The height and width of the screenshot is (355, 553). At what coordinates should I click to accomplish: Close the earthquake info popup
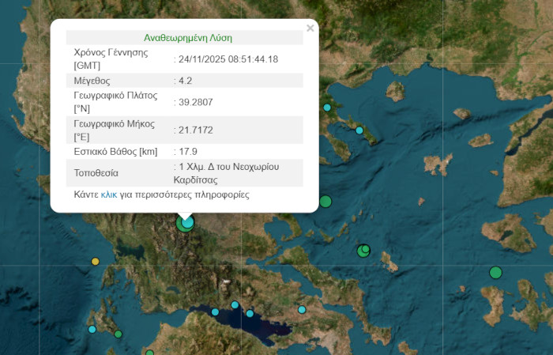[310, 28]
